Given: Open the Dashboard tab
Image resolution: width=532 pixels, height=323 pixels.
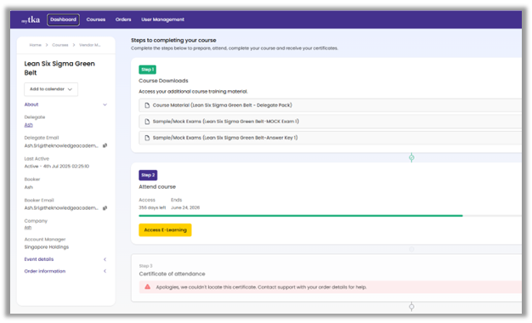Looking at the screenshot, I should (64, 20).
